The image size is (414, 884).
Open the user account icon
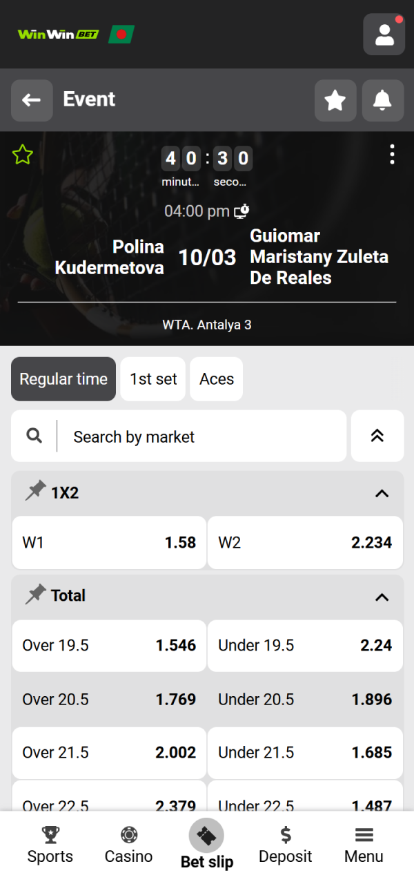point(384,34)
